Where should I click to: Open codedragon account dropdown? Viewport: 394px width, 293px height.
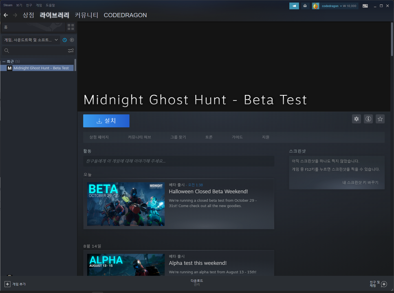coord(332,6)
